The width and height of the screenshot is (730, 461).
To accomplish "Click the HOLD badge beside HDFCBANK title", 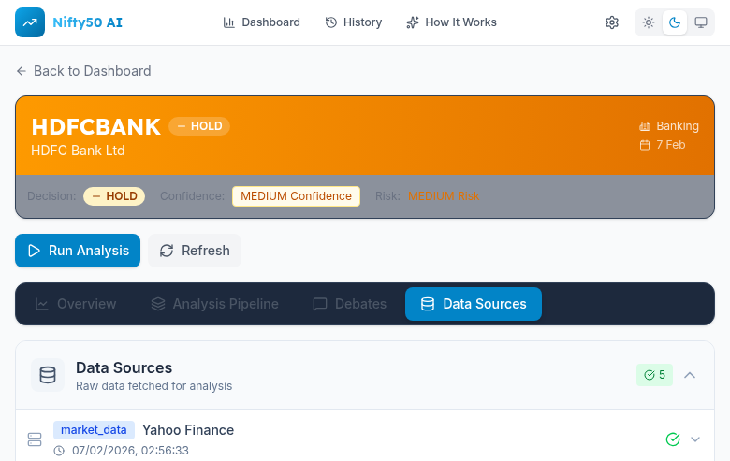I will coord(199,126).
